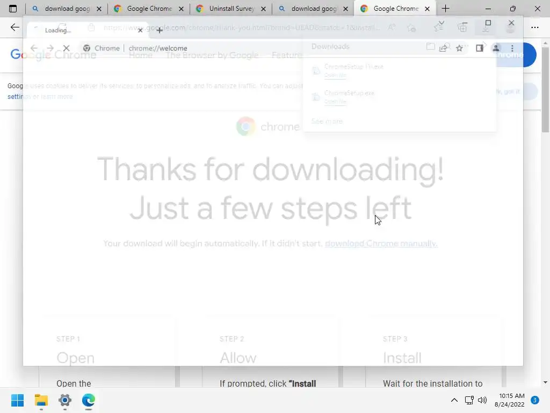Image resolution: width=550 pixels, height=413 pixels.
Task: Open the clock and calendar flyout
Action: pos(510,400)
